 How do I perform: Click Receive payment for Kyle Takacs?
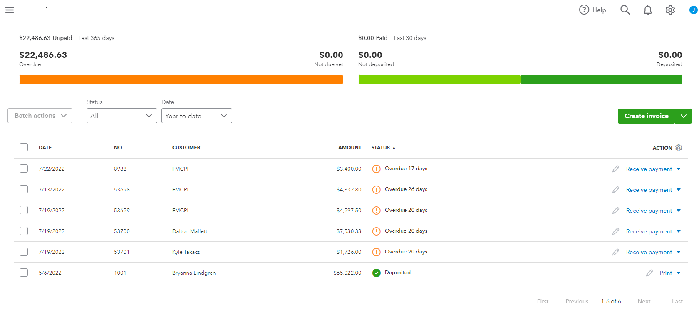coord(649,252)
